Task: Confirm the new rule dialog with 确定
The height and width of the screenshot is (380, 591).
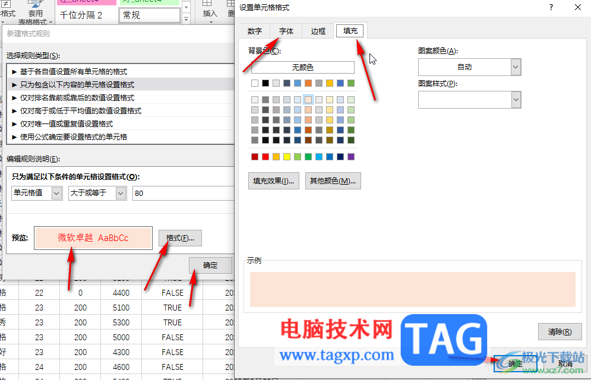Action: tap(210, 265)
